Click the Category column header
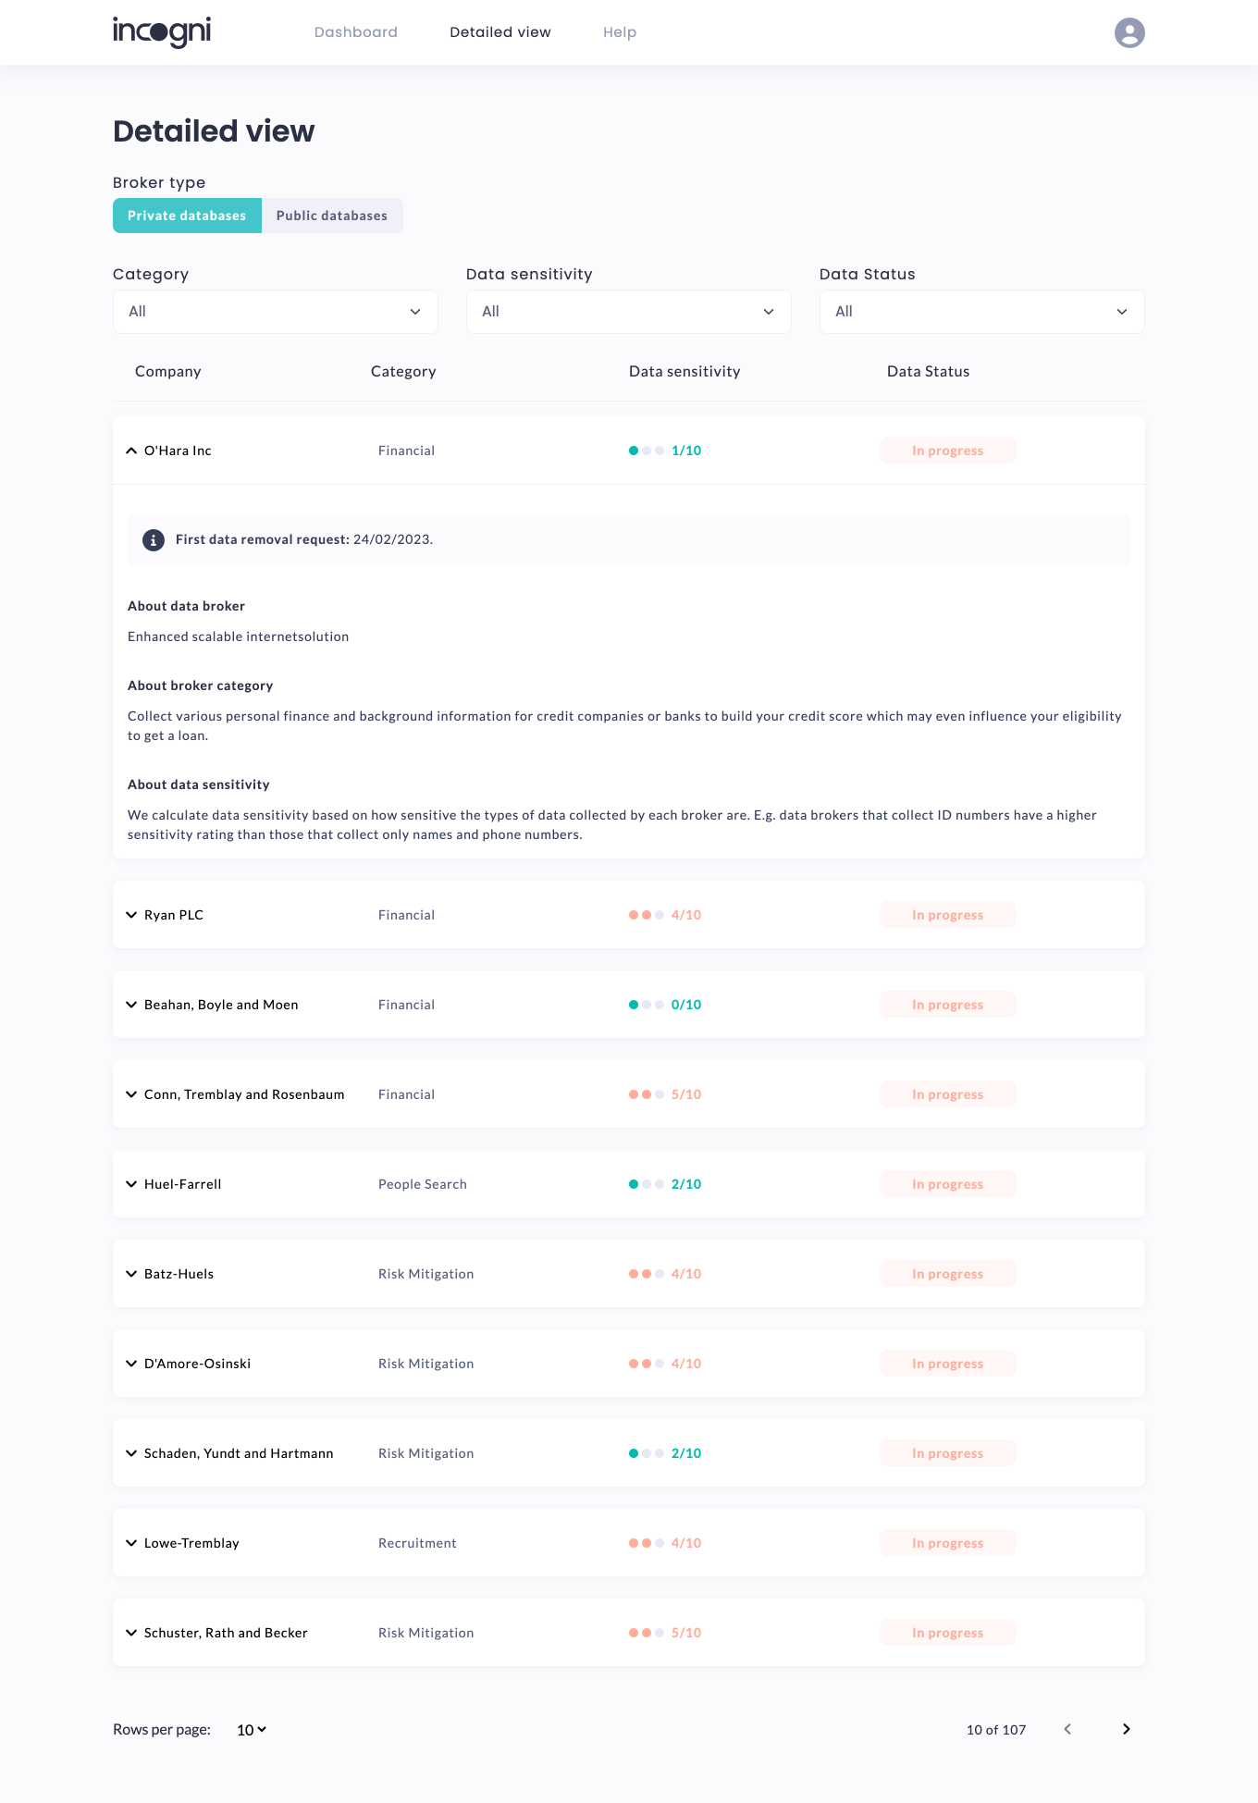1258x1803 pixels. pyautogui.click(x=403, y=371)
